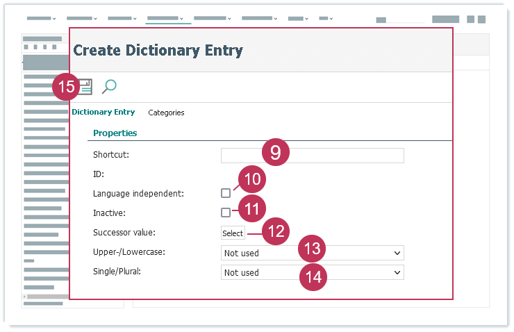Image resolution: width=514 pixels, height=332 pixels.
Task: Click the wide gray button in top-right header
Action: 445,19
